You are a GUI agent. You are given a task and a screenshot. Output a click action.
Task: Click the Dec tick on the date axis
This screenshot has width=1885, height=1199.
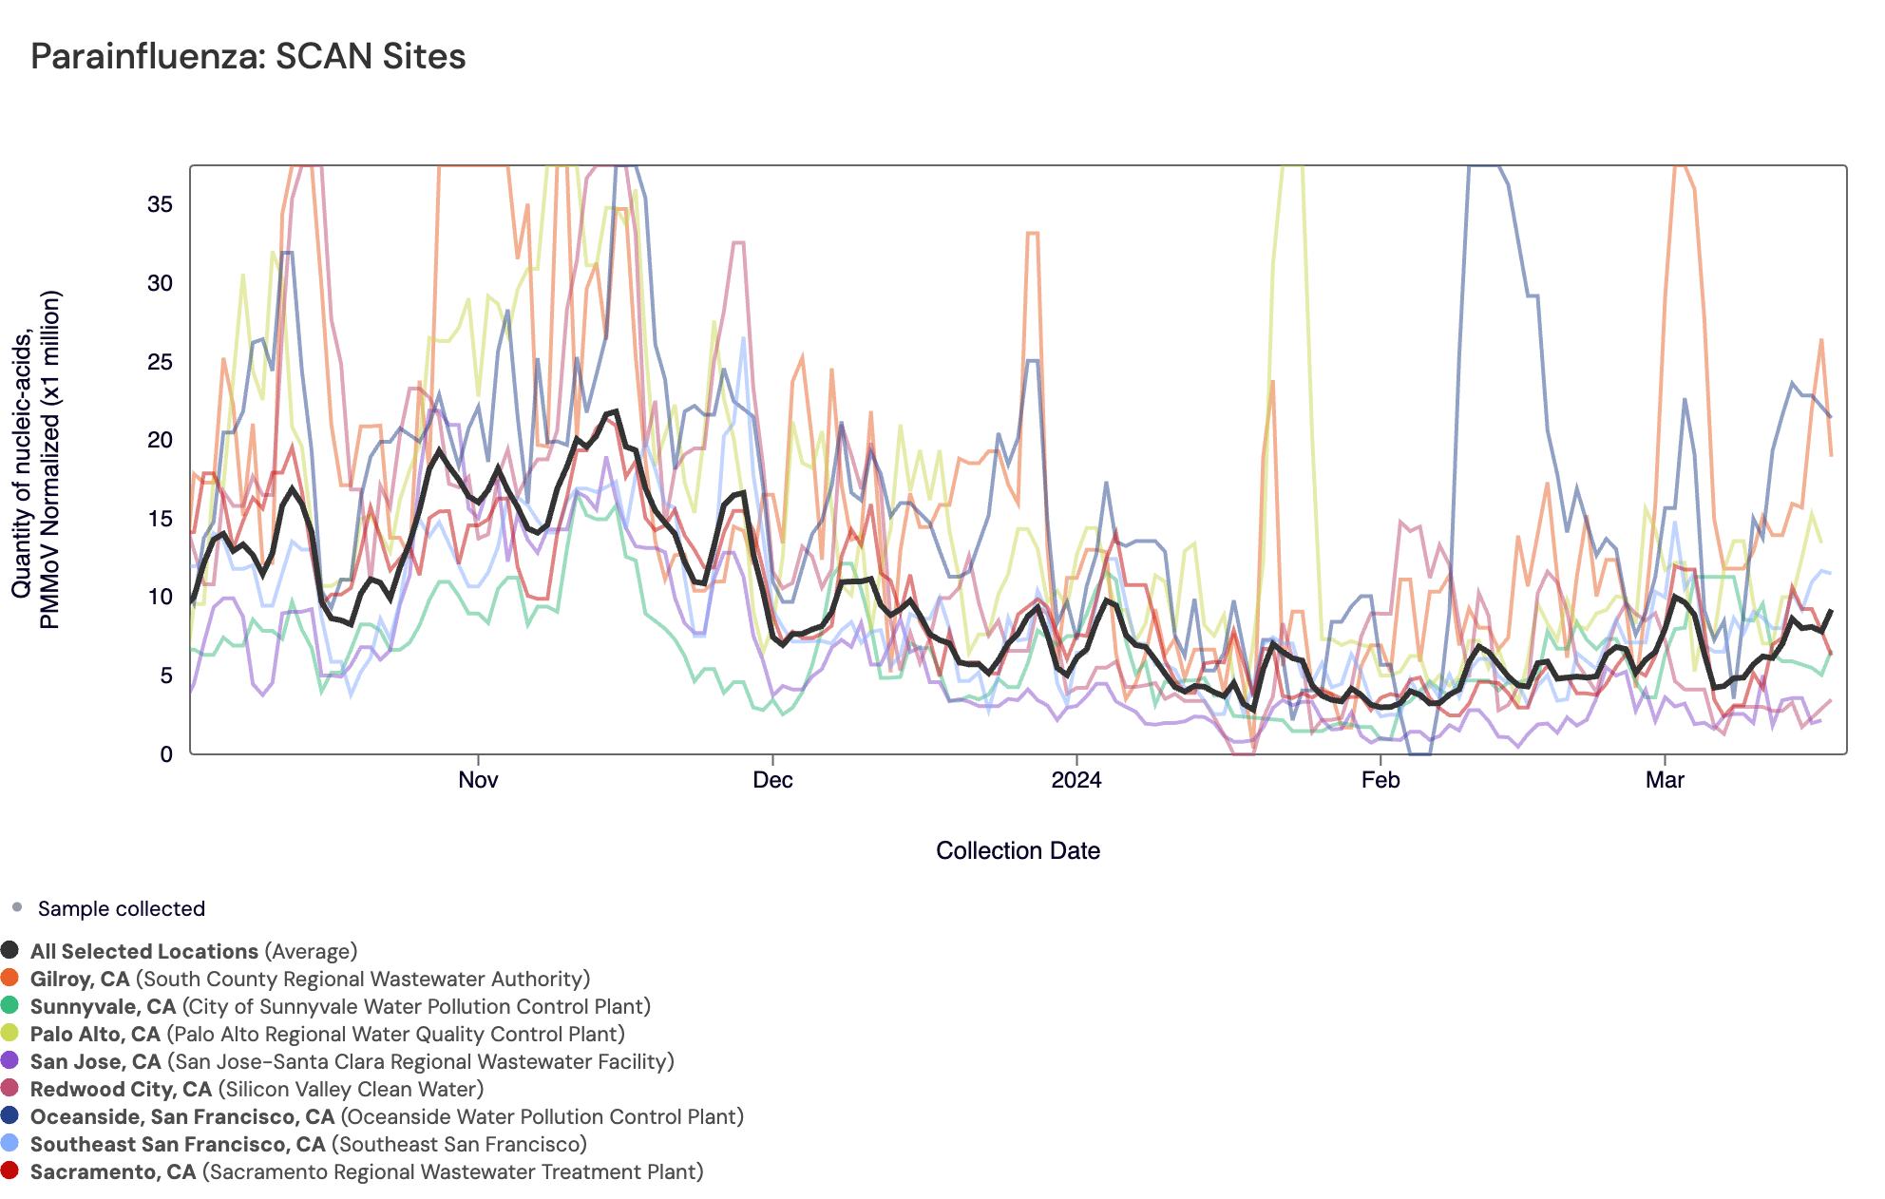(772, 780)
